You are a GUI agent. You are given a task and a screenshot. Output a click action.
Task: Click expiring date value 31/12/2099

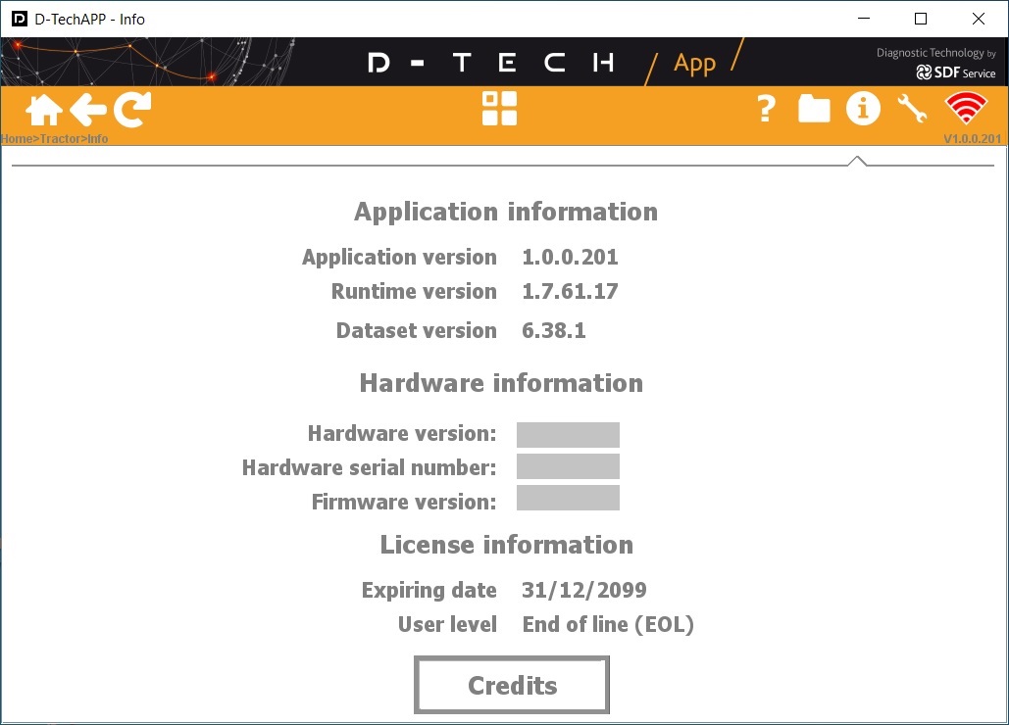pyautogui.click(x=583, y=590)
